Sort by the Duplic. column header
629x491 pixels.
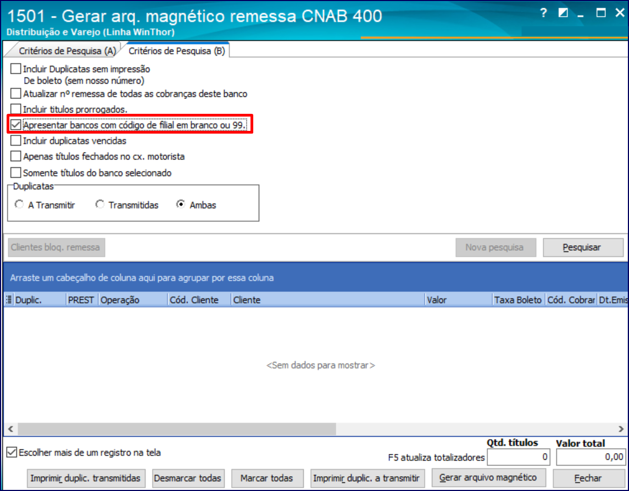click(x=40, y=300)
